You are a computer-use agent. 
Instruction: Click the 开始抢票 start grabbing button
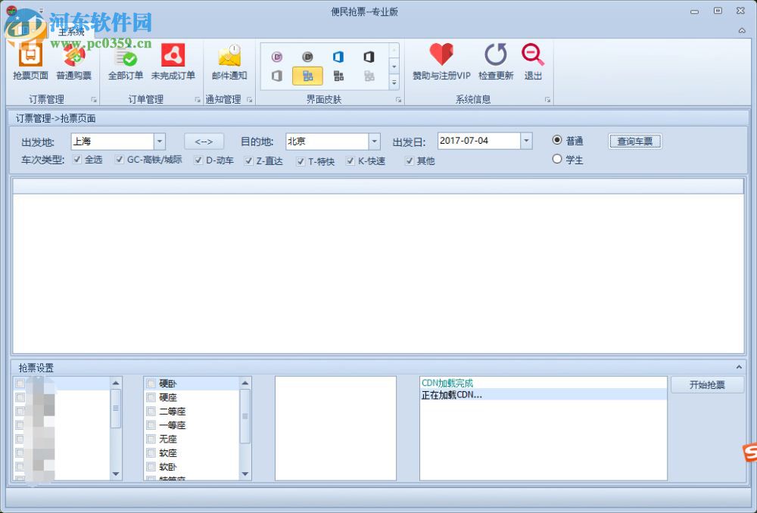pyautogui.click(x=707, y=384)
